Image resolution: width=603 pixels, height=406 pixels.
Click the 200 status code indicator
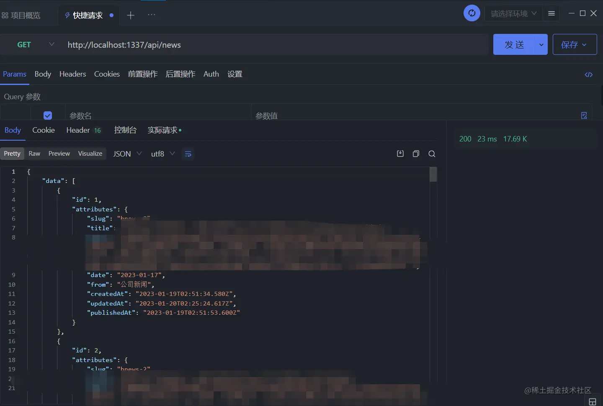tap(465, 139)
